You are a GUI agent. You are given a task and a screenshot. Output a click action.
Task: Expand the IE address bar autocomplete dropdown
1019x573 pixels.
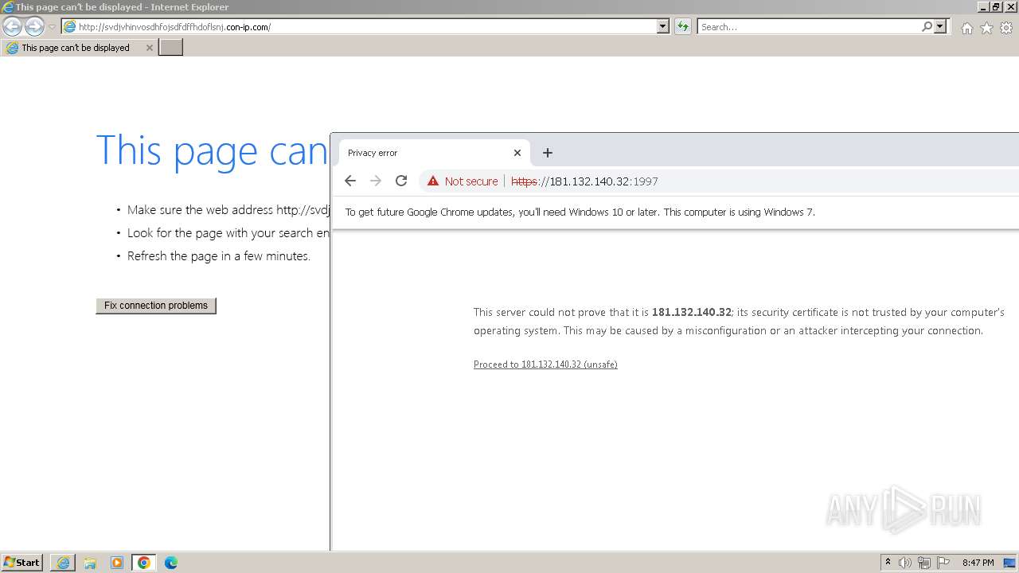point(663,27)
